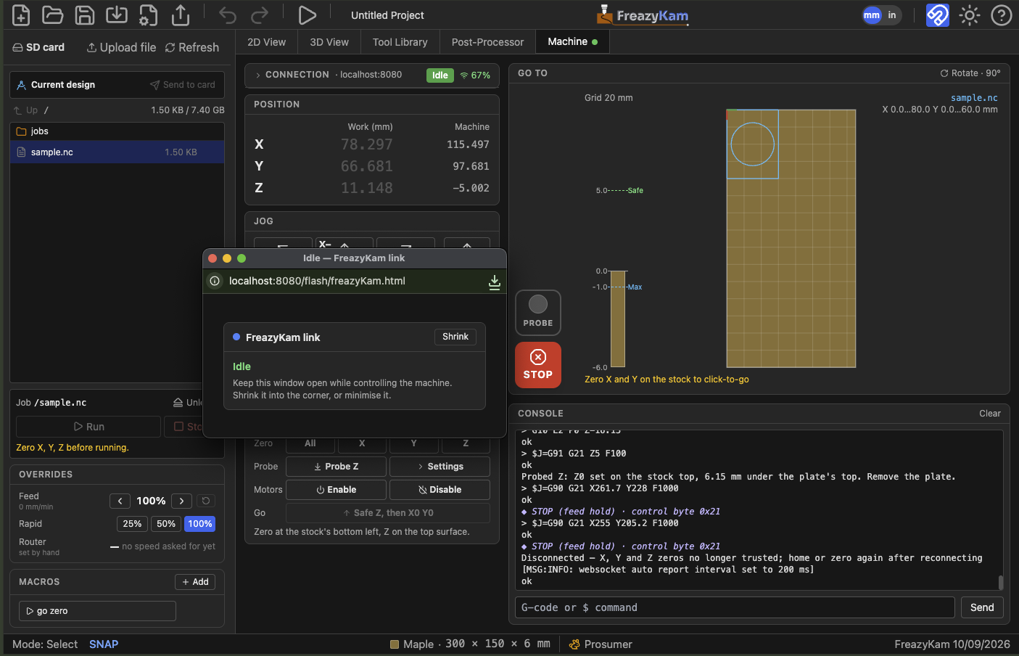This screenshot has height=656, width=1019.
Task: Click the G-code command input field
Action: [735, 607]
